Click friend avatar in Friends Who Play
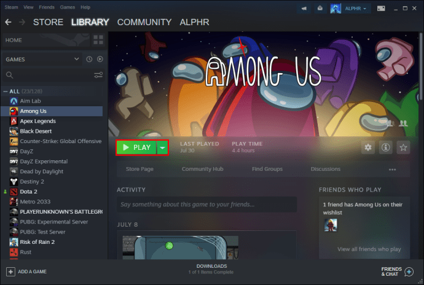Screen dimensions: 424x285 coord(331,225)
